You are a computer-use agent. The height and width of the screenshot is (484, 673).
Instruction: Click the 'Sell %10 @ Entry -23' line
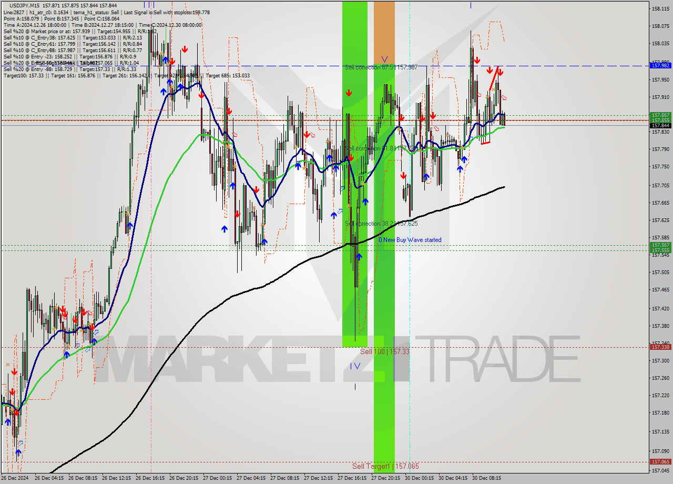[x=70, y=56]
